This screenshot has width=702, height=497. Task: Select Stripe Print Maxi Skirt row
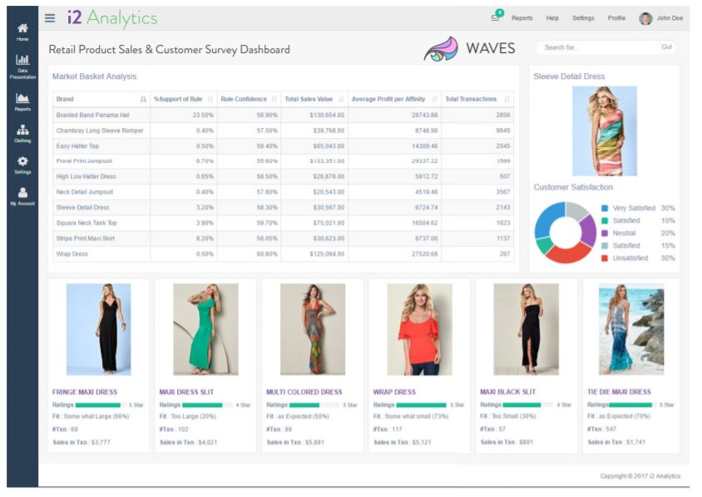[x=283, y=239]
